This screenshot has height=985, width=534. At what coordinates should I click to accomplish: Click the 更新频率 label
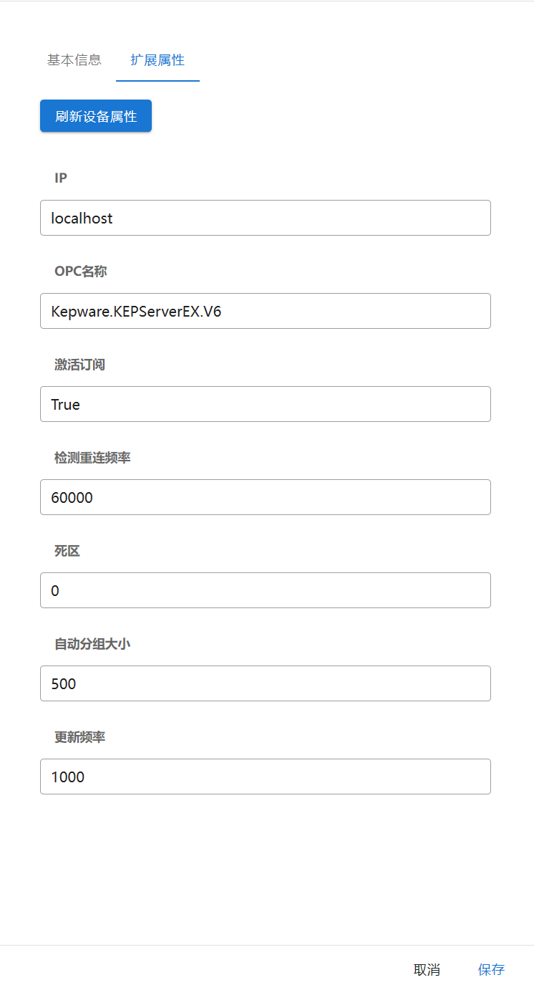(x=79, y=737)
